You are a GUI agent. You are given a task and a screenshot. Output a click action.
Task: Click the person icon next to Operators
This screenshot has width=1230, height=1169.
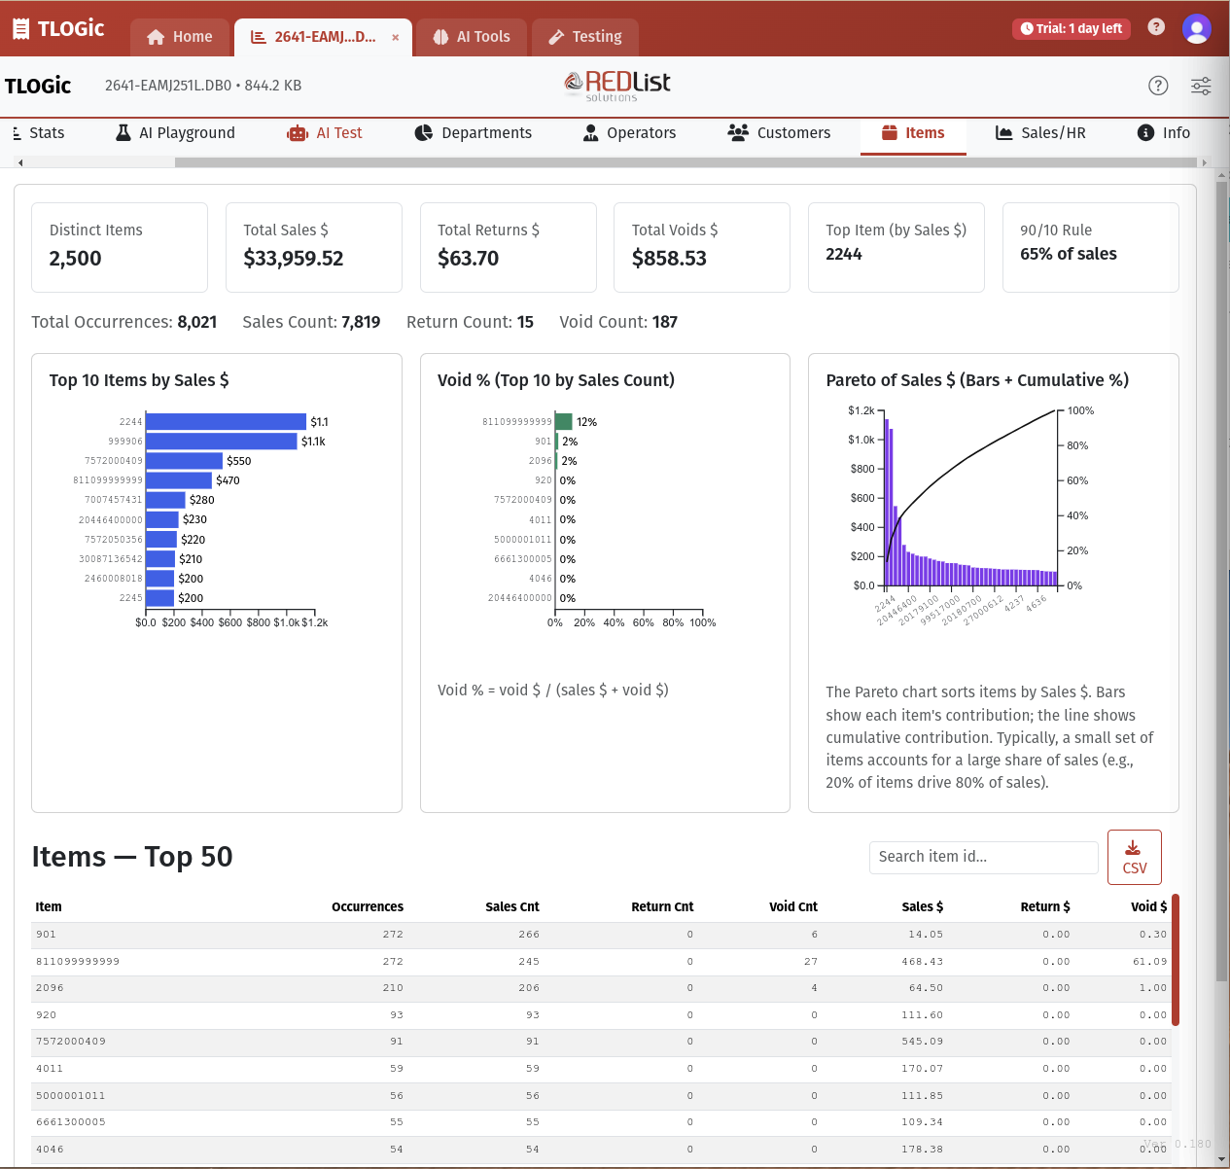click(x=591, y=133)
